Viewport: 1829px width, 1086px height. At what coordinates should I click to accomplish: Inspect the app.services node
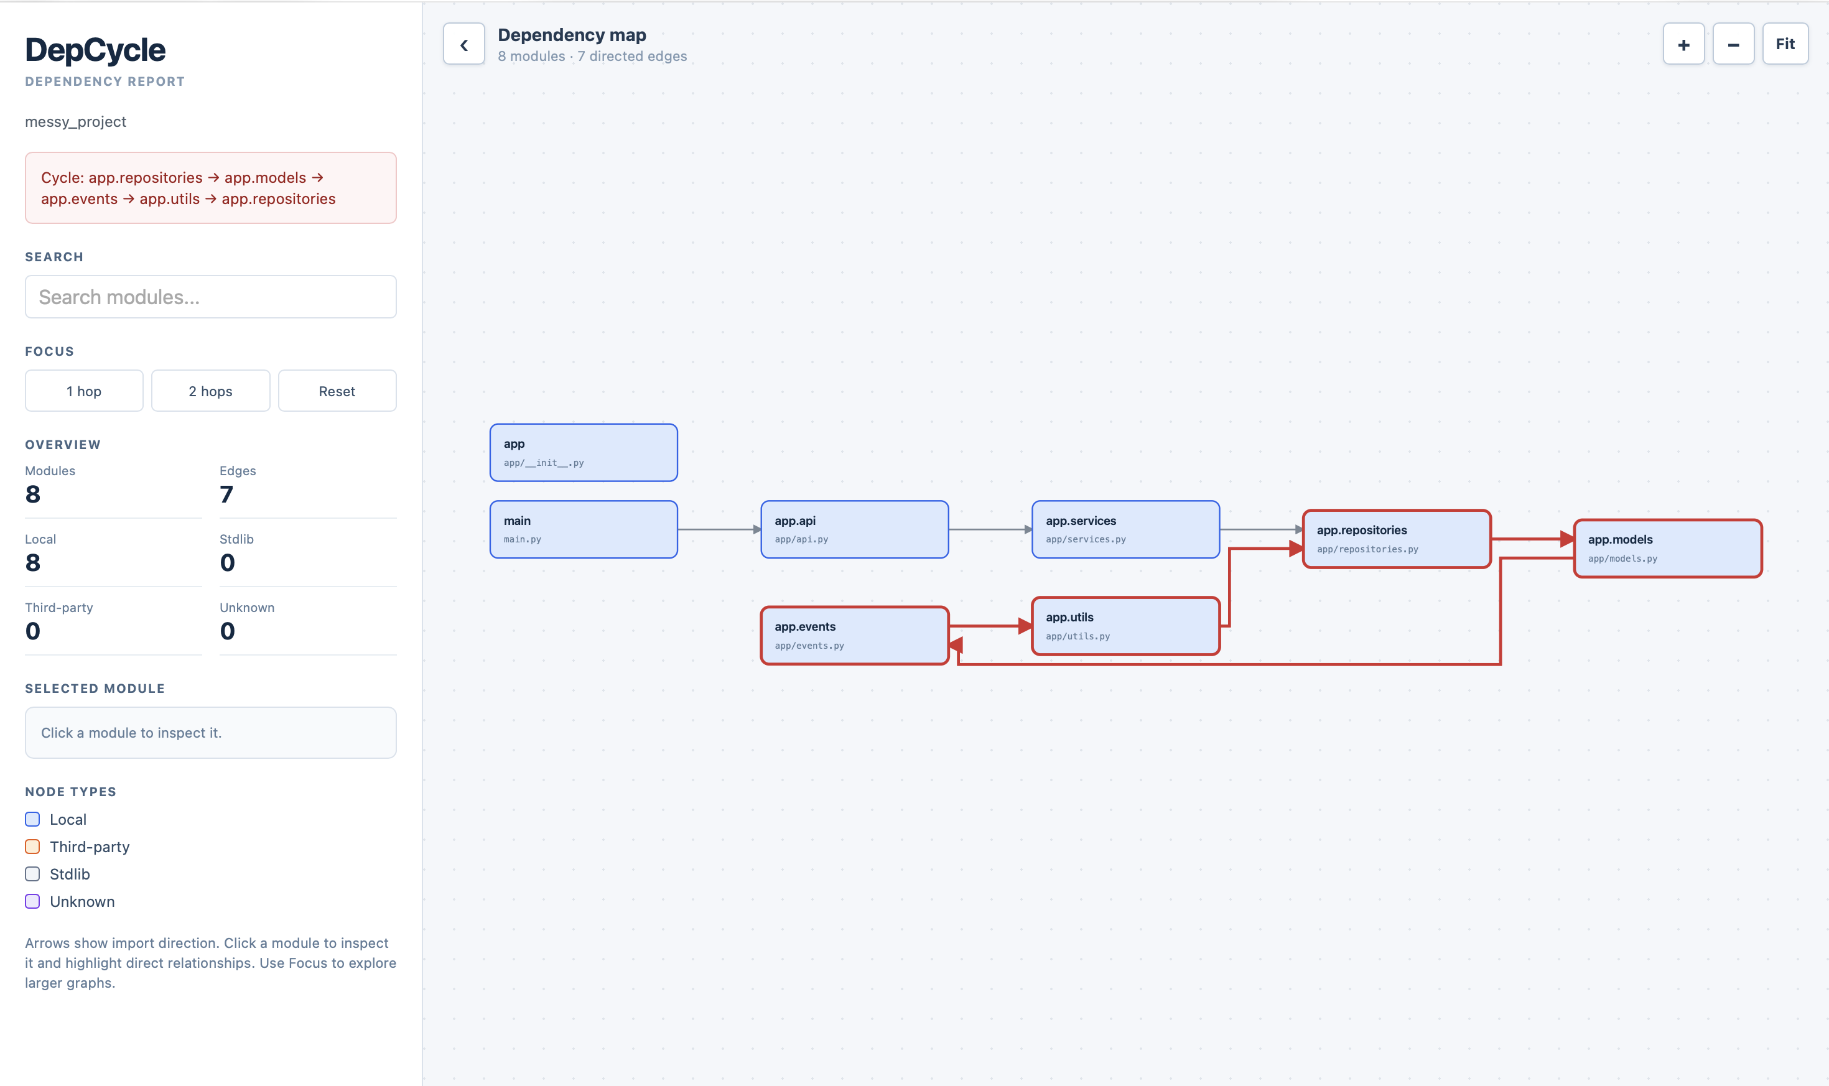[x=1125, y=529]
